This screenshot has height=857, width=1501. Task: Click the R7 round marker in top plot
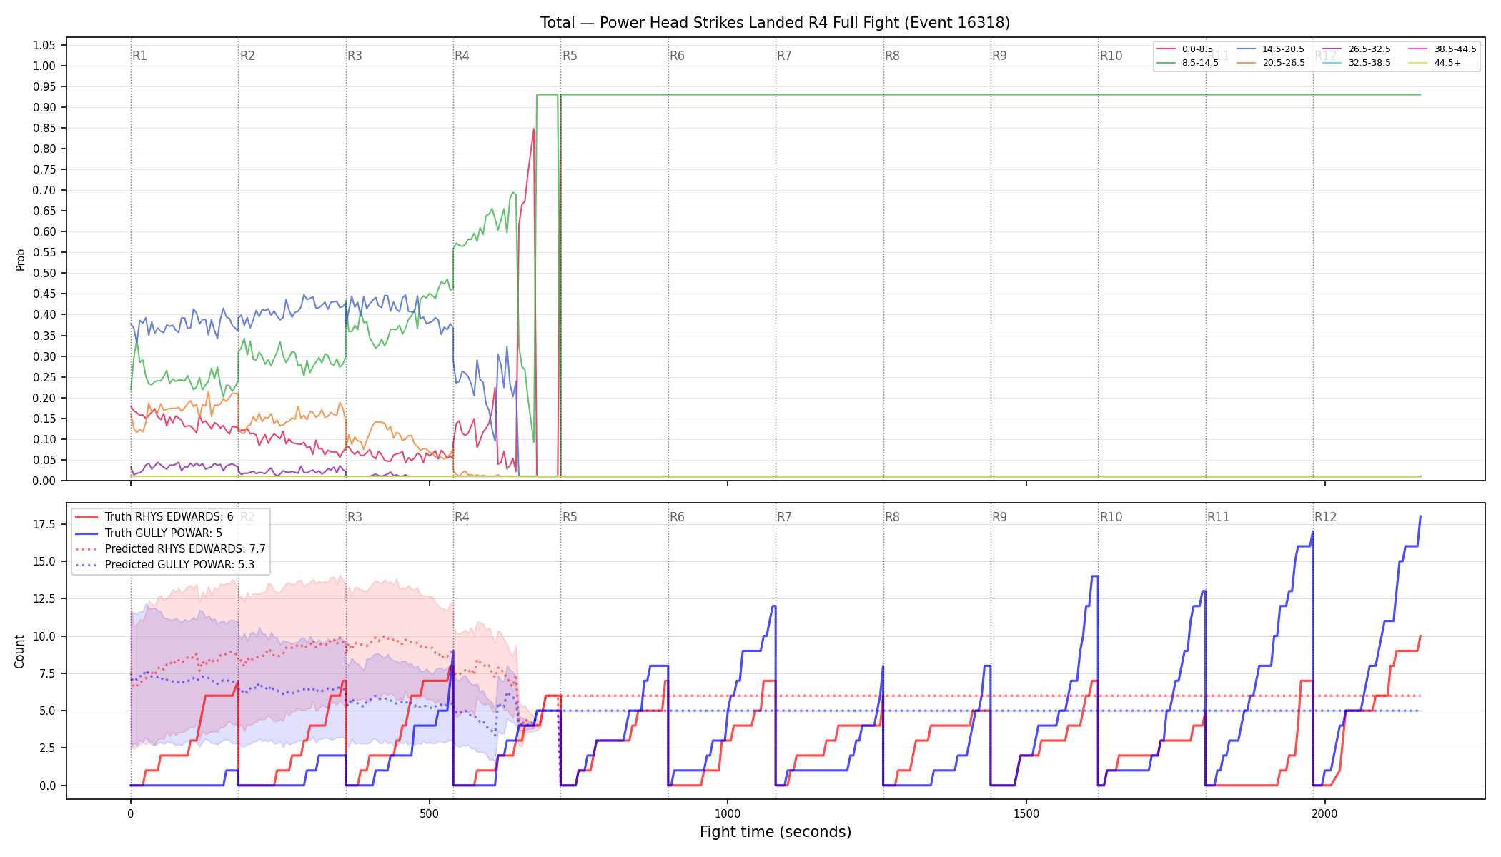tap(784, 56)
